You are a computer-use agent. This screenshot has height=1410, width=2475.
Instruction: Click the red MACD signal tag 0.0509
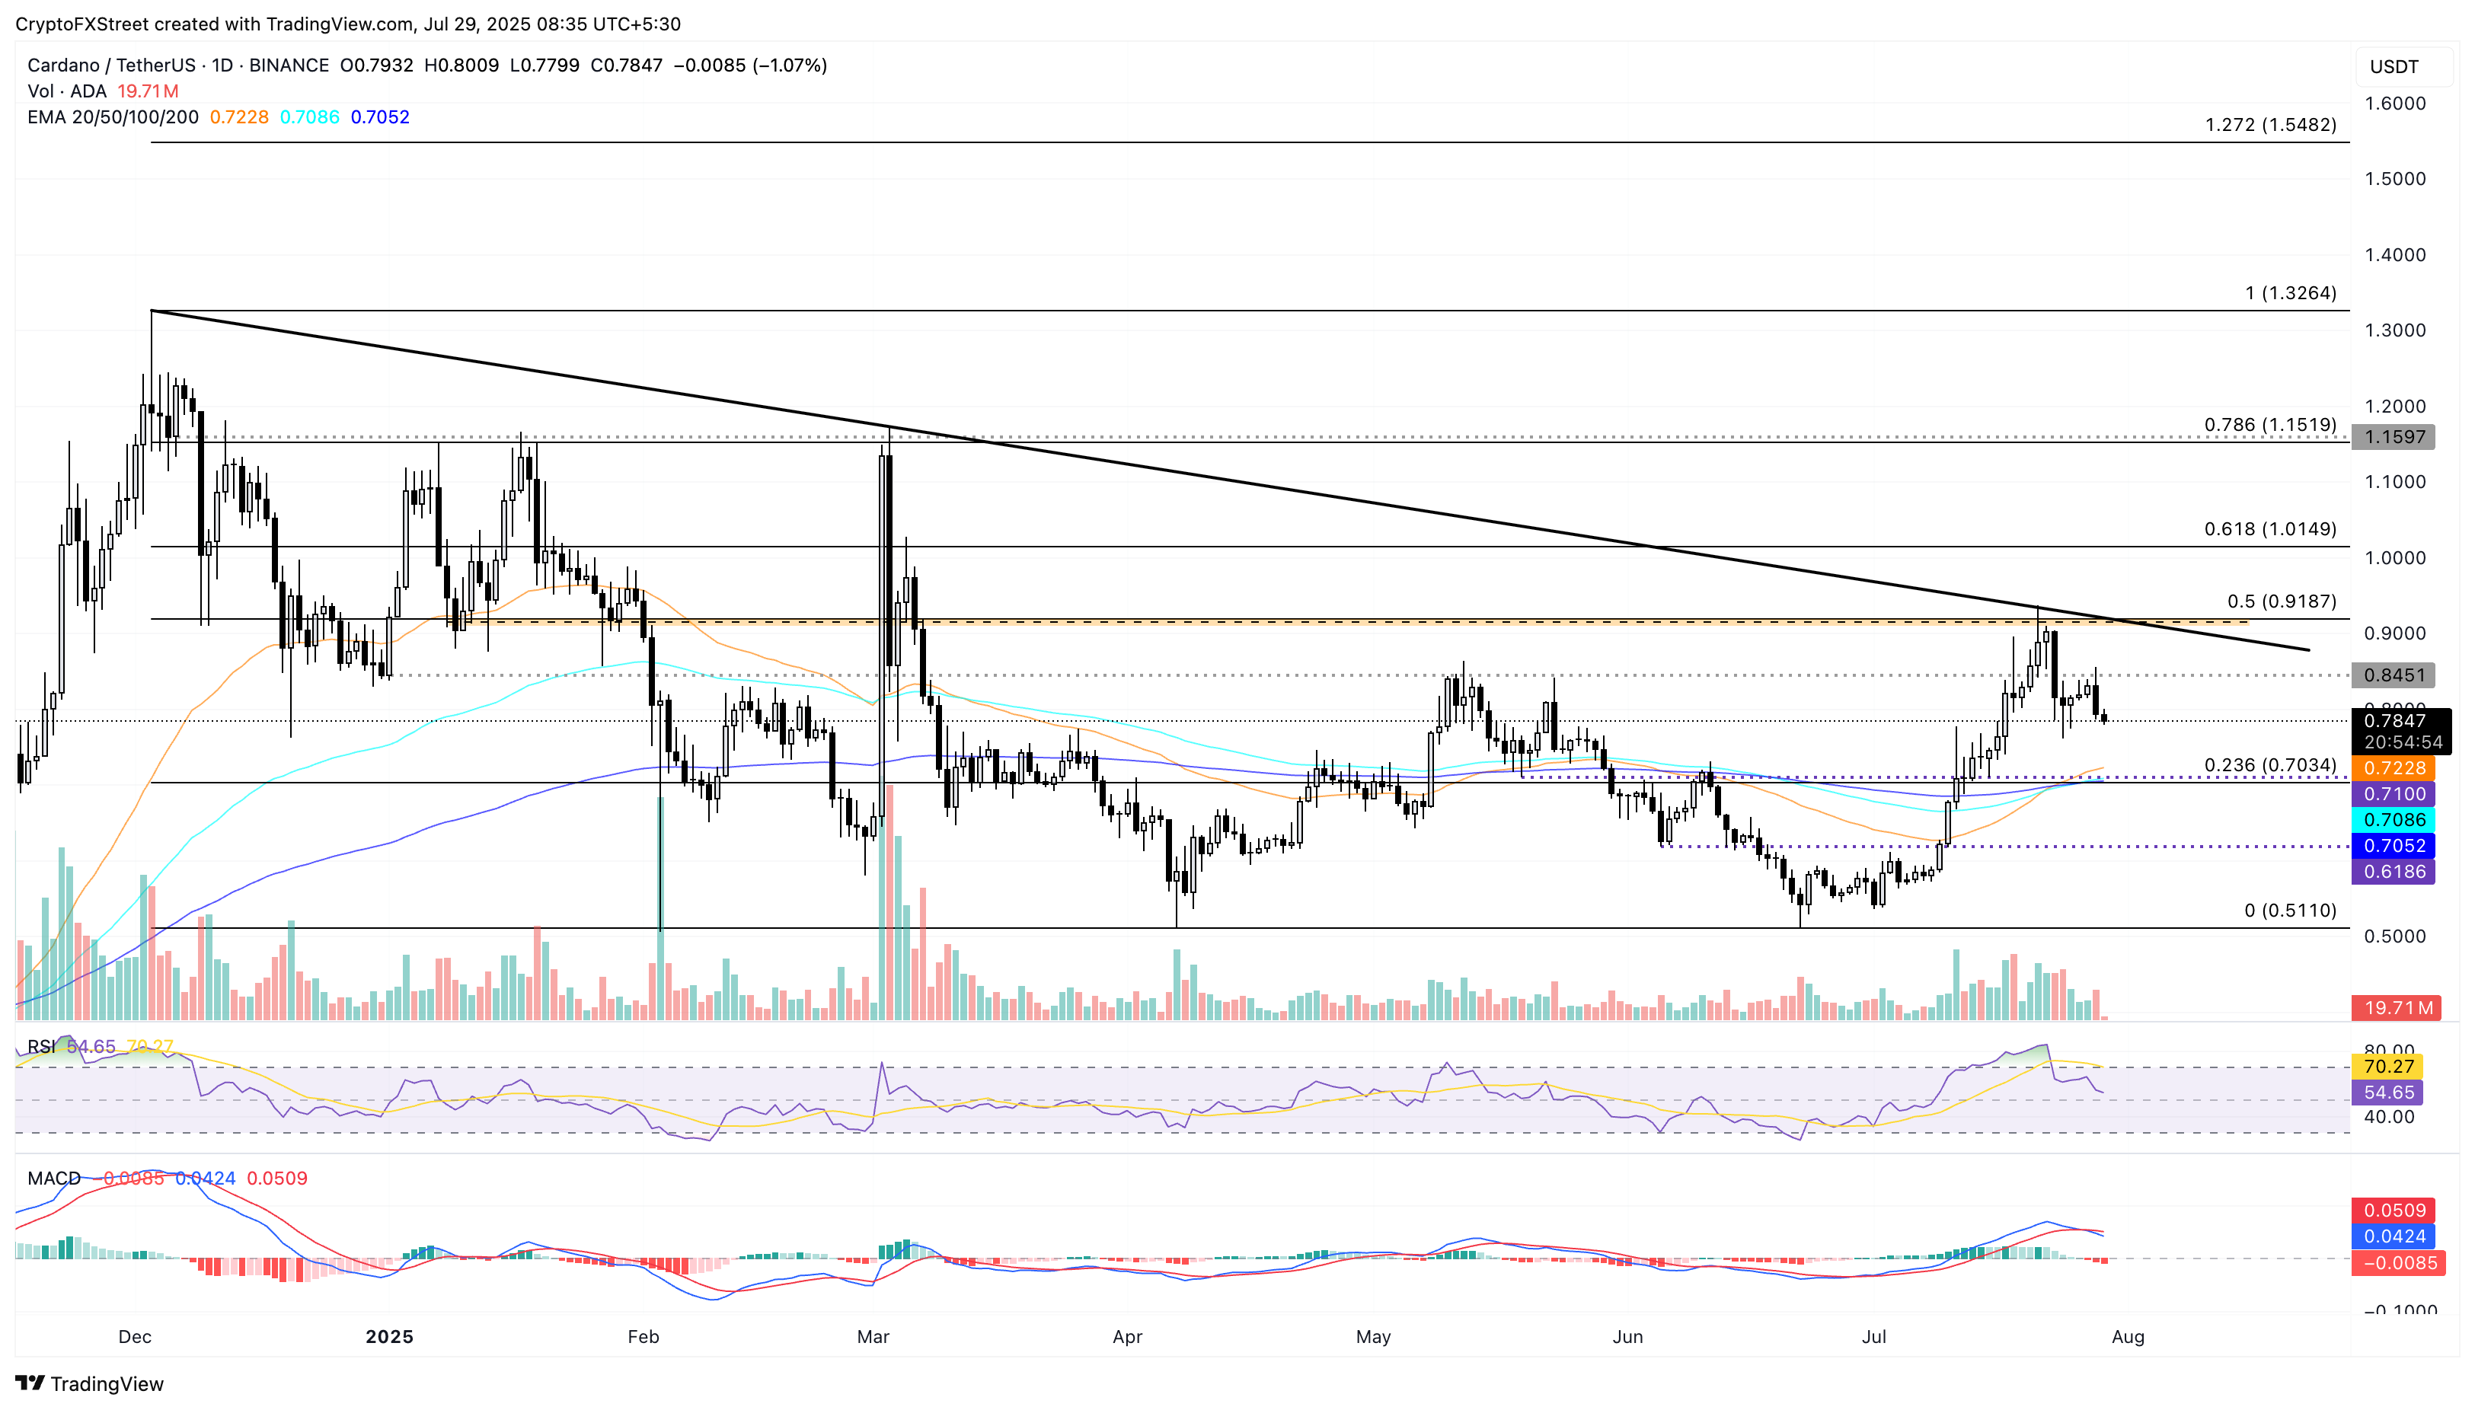pos(2394,1211)
